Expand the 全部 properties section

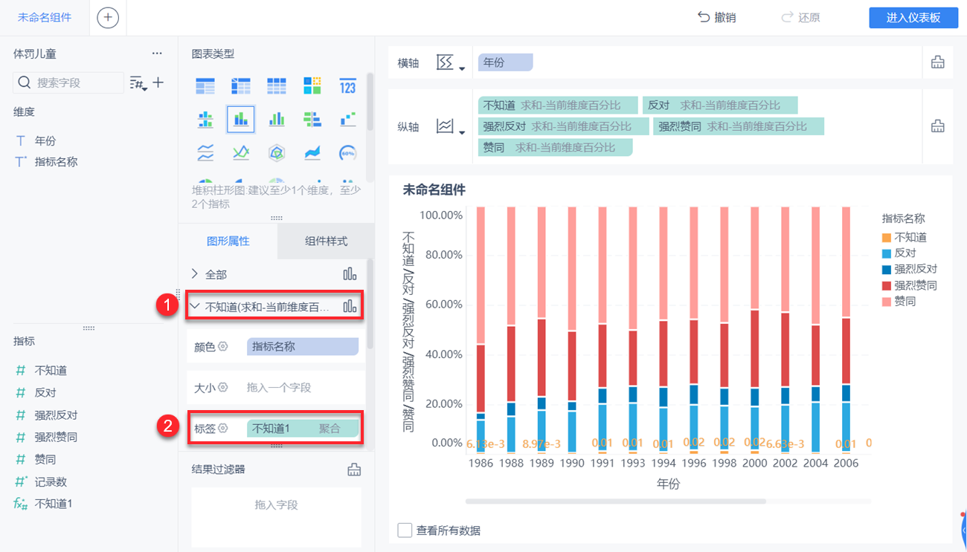196,274
